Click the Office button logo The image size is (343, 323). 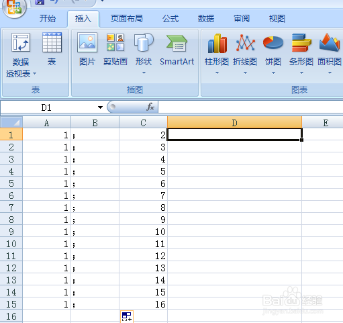(x=14, y=7)
